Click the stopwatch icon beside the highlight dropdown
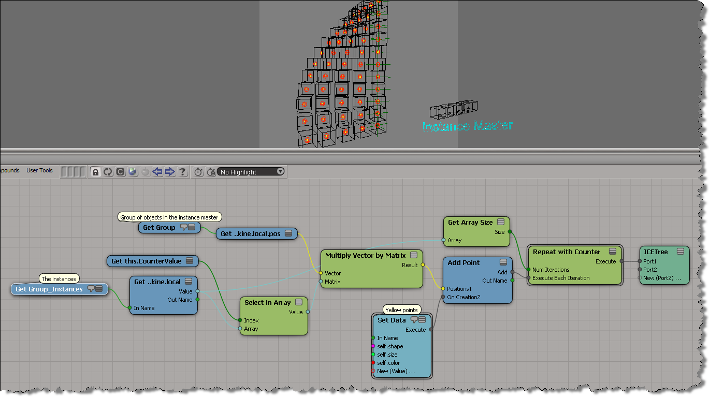The image size is (709, 397). point(211,172)
